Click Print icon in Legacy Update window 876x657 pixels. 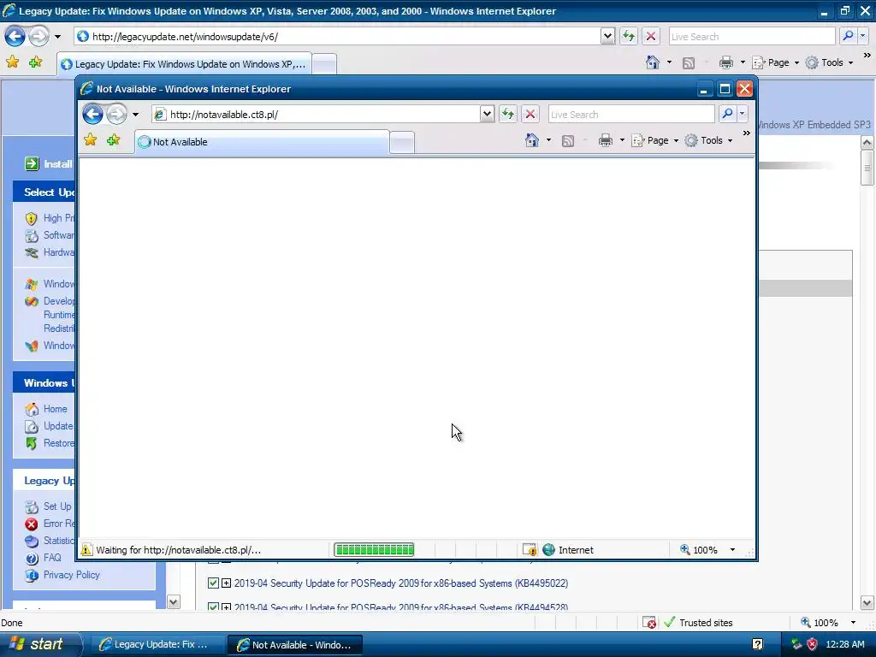pos(725,62)
